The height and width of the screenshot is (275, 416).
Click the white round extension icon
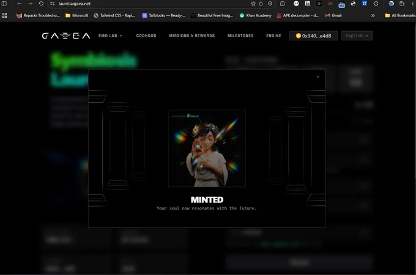point(296,4)
